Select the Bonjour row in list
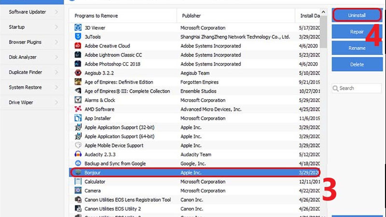Screen dimensions: 386x217 [193, 173]
